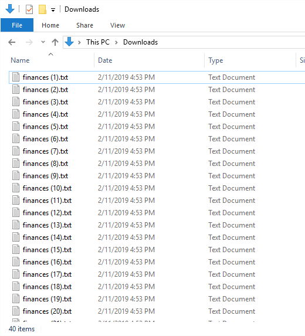Expand the chevron after This PC in path
Screen dimensions: 305x336
[116, 42]
